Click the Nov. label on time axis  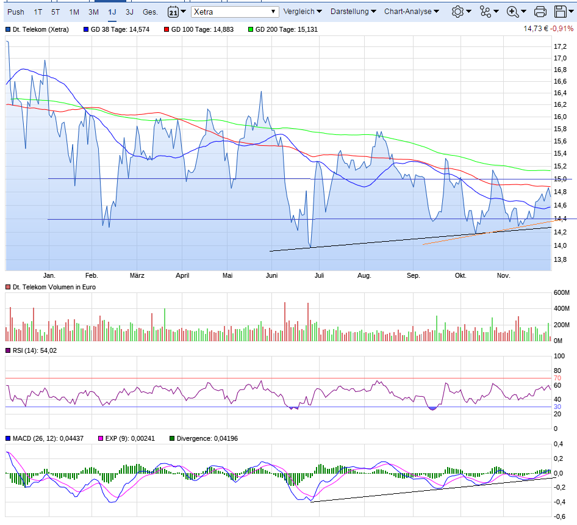click(x=503, y=275)
